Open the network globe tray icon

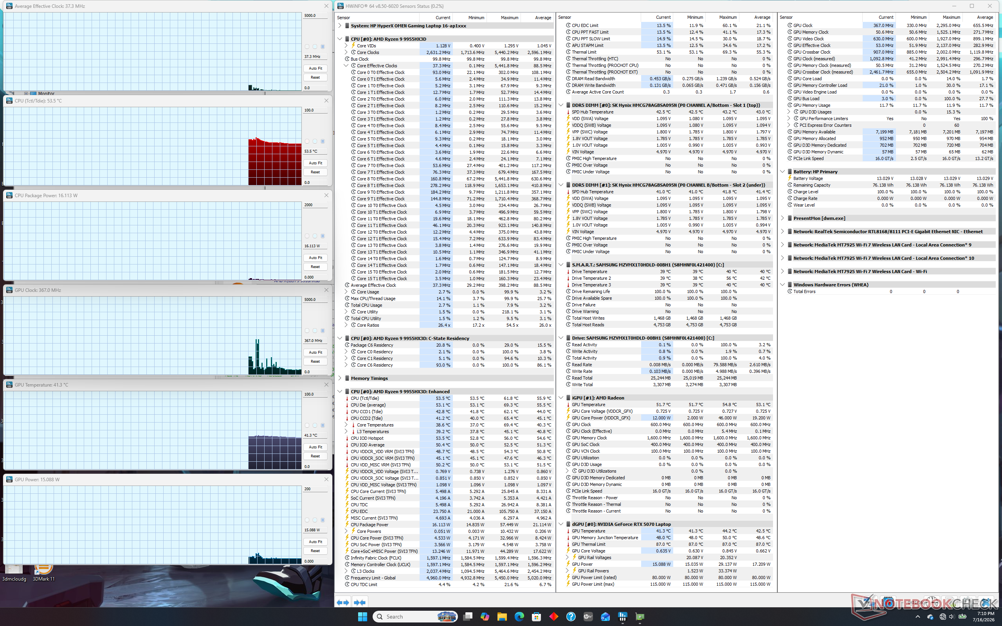943,617
